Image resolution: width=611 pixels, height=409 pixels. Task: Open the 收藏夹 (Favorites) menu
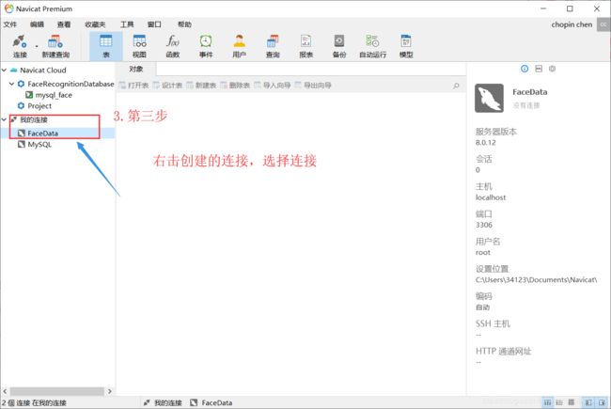click(x=95, y=24)
